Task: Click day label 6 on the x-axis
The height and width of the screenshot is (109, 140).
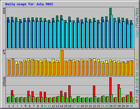Action: click(30, 106)
